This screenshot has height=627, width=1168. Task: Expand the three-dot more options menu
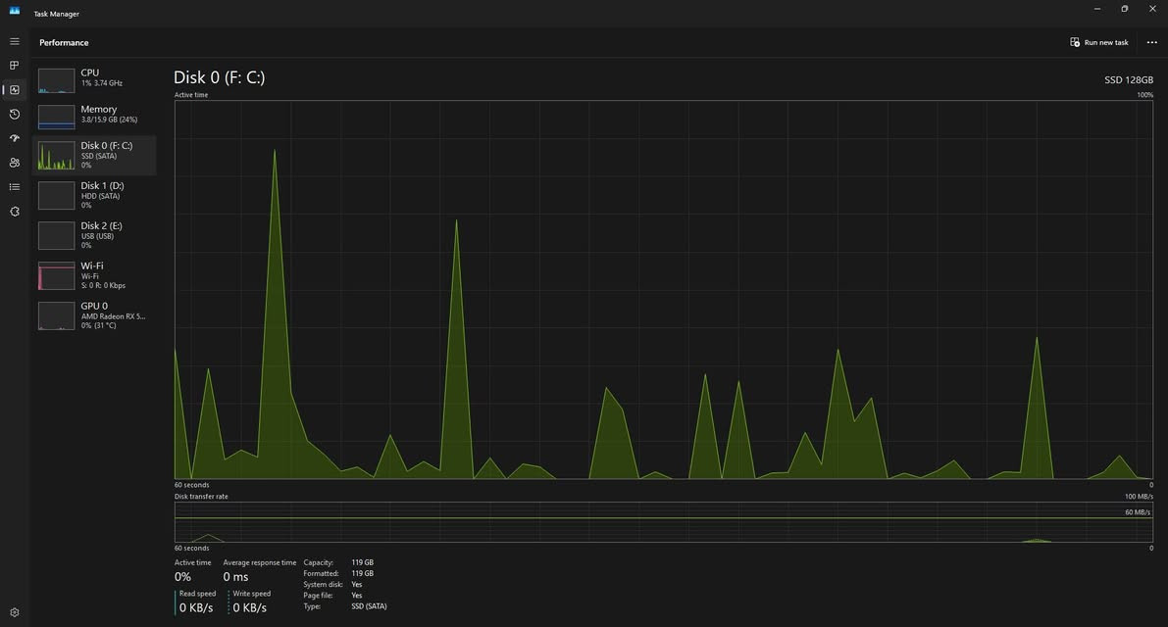(x=1151, y=42)
